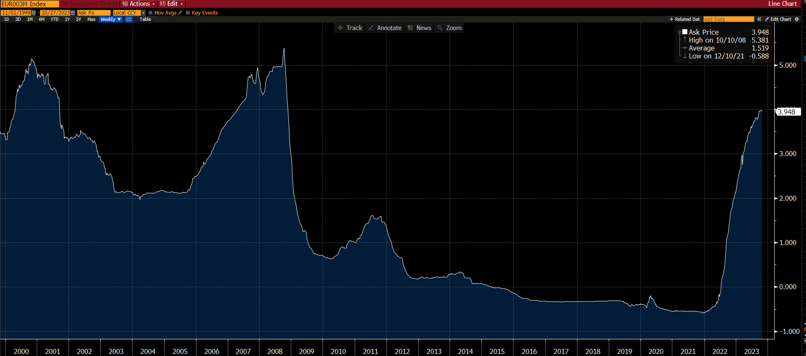
Task: Click the Add Data input field
Action: [728, 19]
